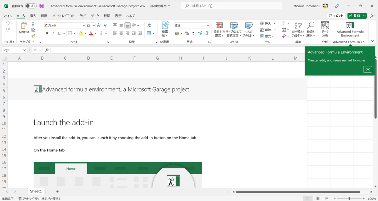Toggle the Middle Align button

[121, 25]
